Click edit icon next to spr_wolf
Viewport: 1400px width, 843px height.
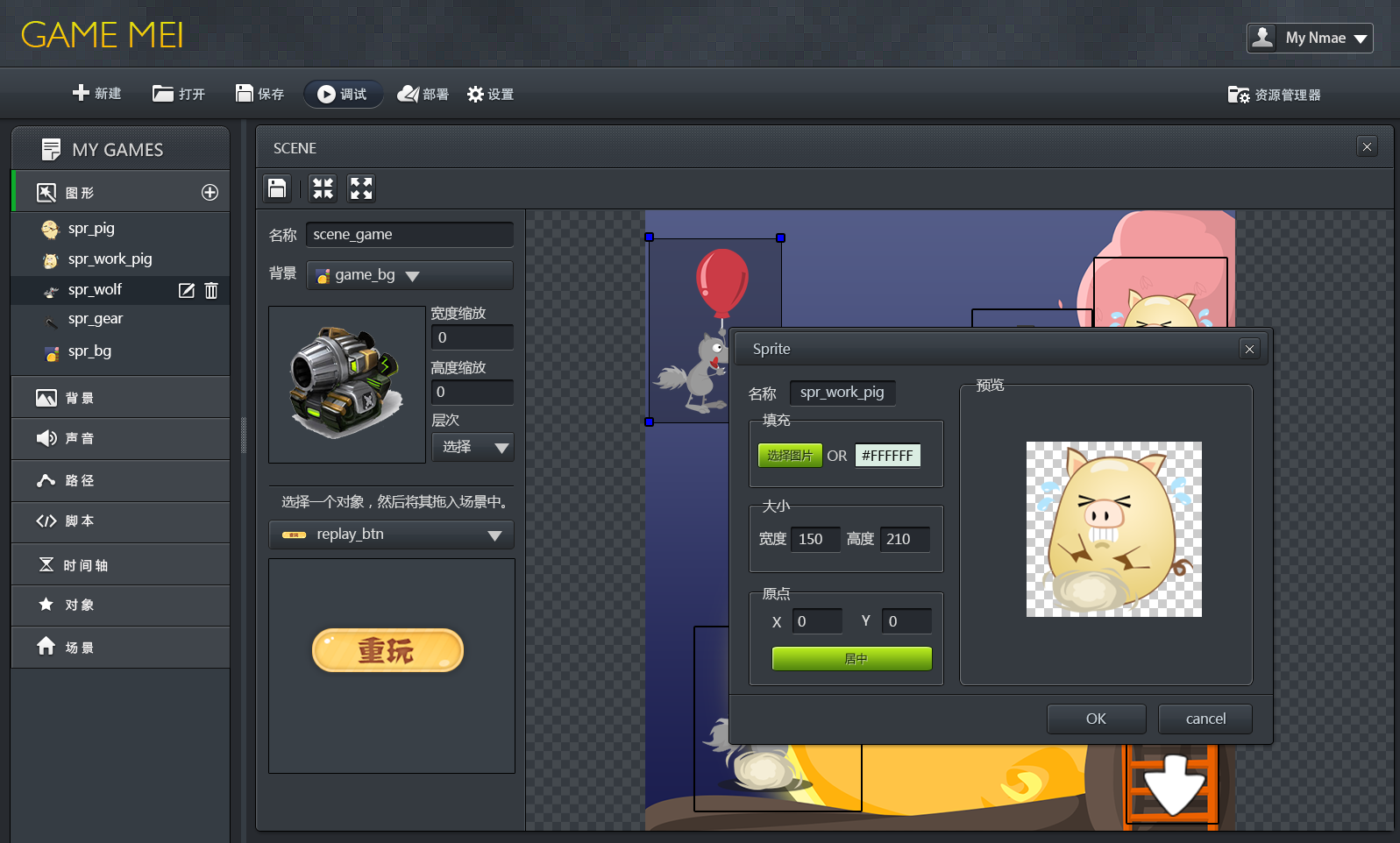(x=187, y=290)
